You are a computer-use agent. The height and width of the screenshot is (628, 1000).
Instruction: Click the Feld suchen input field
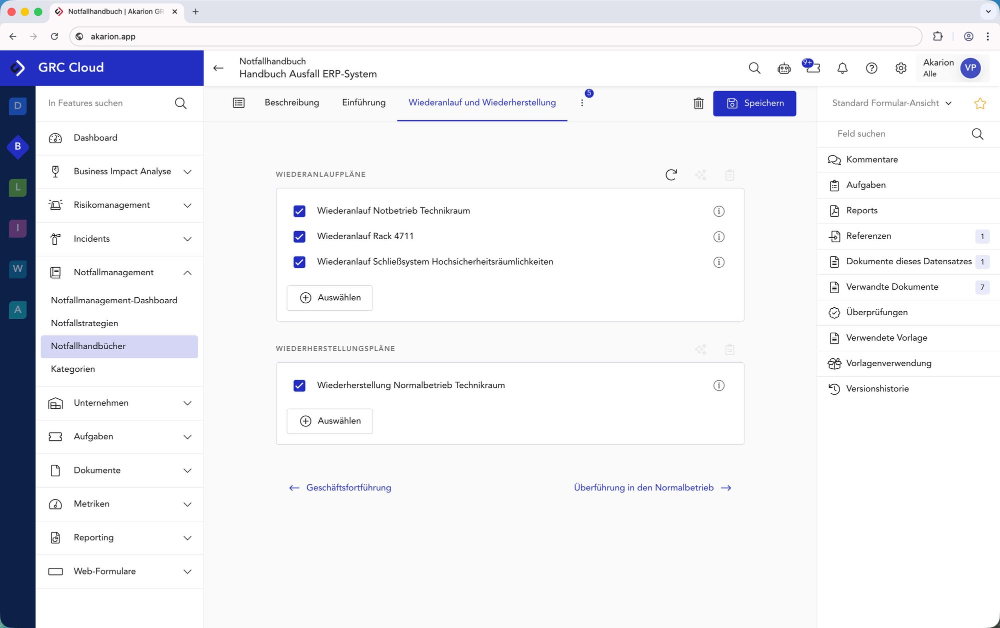click(900, 134)
